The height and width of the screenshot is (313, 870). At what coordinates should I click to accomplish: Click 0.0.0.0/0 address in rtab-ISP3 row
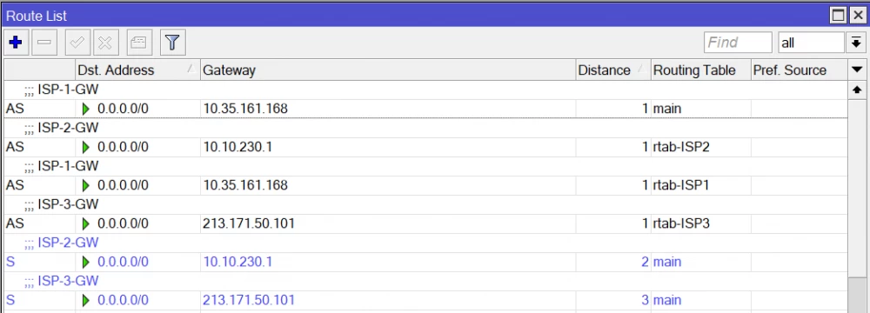pos(123,223)
